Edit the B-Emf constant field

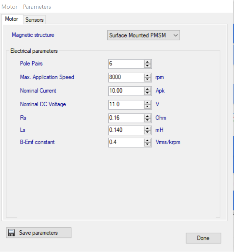[126, 142]
